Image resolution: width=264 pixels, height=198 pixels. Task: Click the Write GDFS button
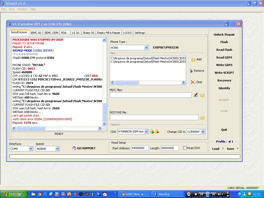click(x=224, y=65)
